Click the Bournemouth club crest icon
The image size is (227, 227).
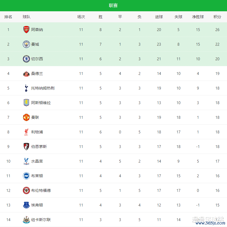pos(26,147)
